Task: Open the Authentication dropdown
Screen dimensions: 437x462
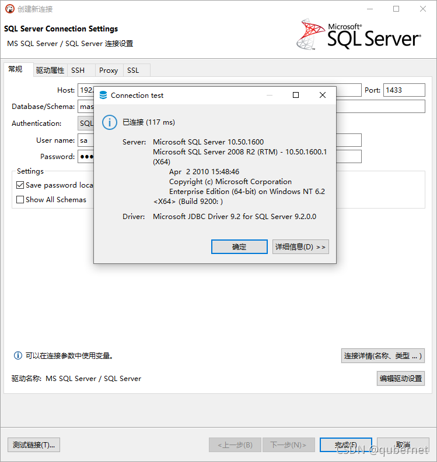Action: (86, 123)
